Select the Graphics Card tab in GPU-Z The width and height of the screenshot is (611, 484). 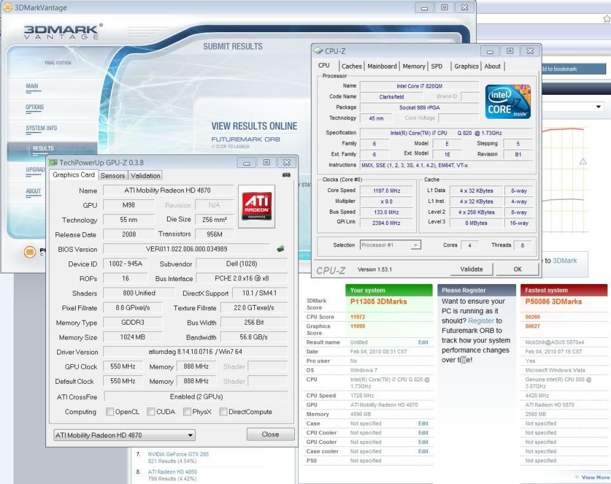tap(73, 175)
